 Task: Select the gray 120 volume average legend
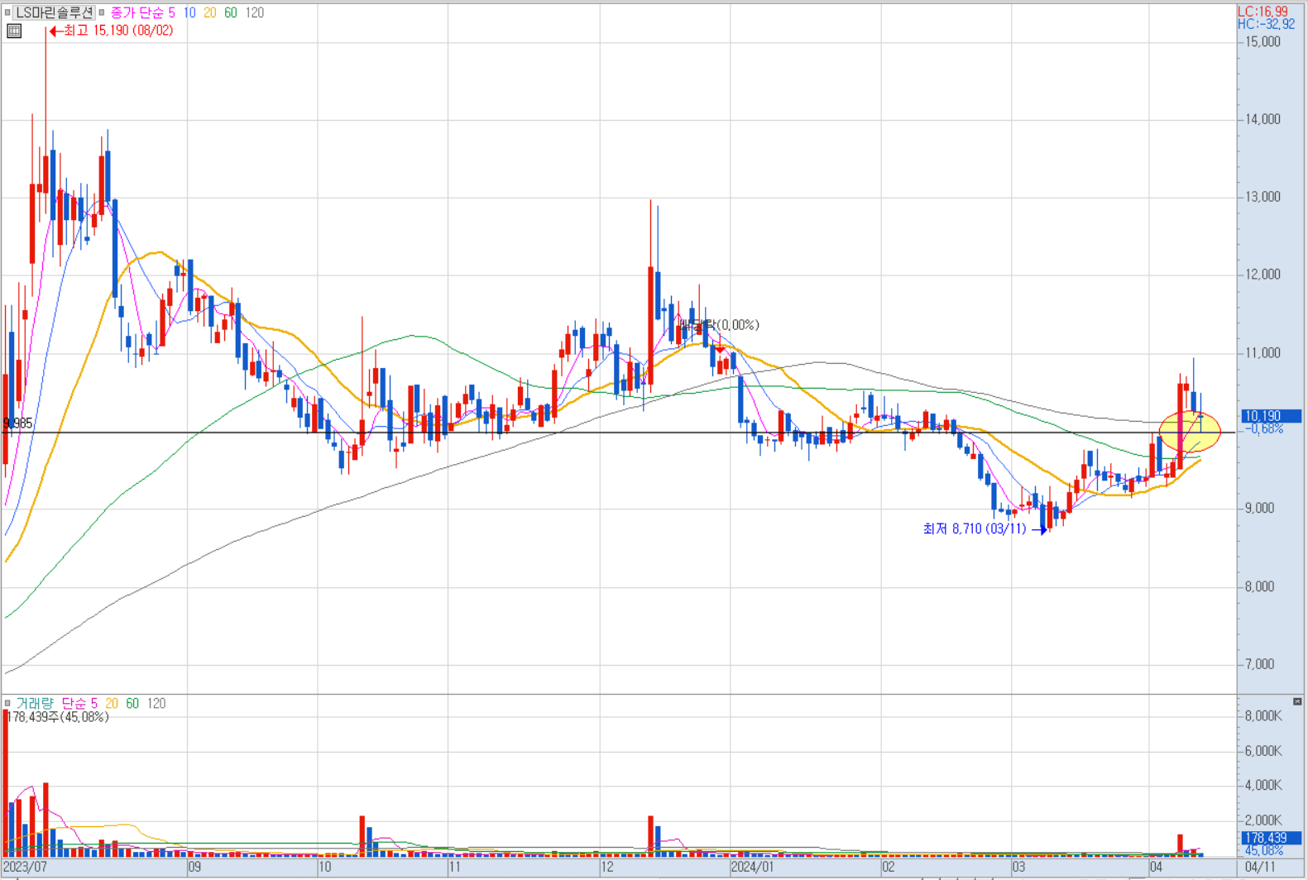156,703
